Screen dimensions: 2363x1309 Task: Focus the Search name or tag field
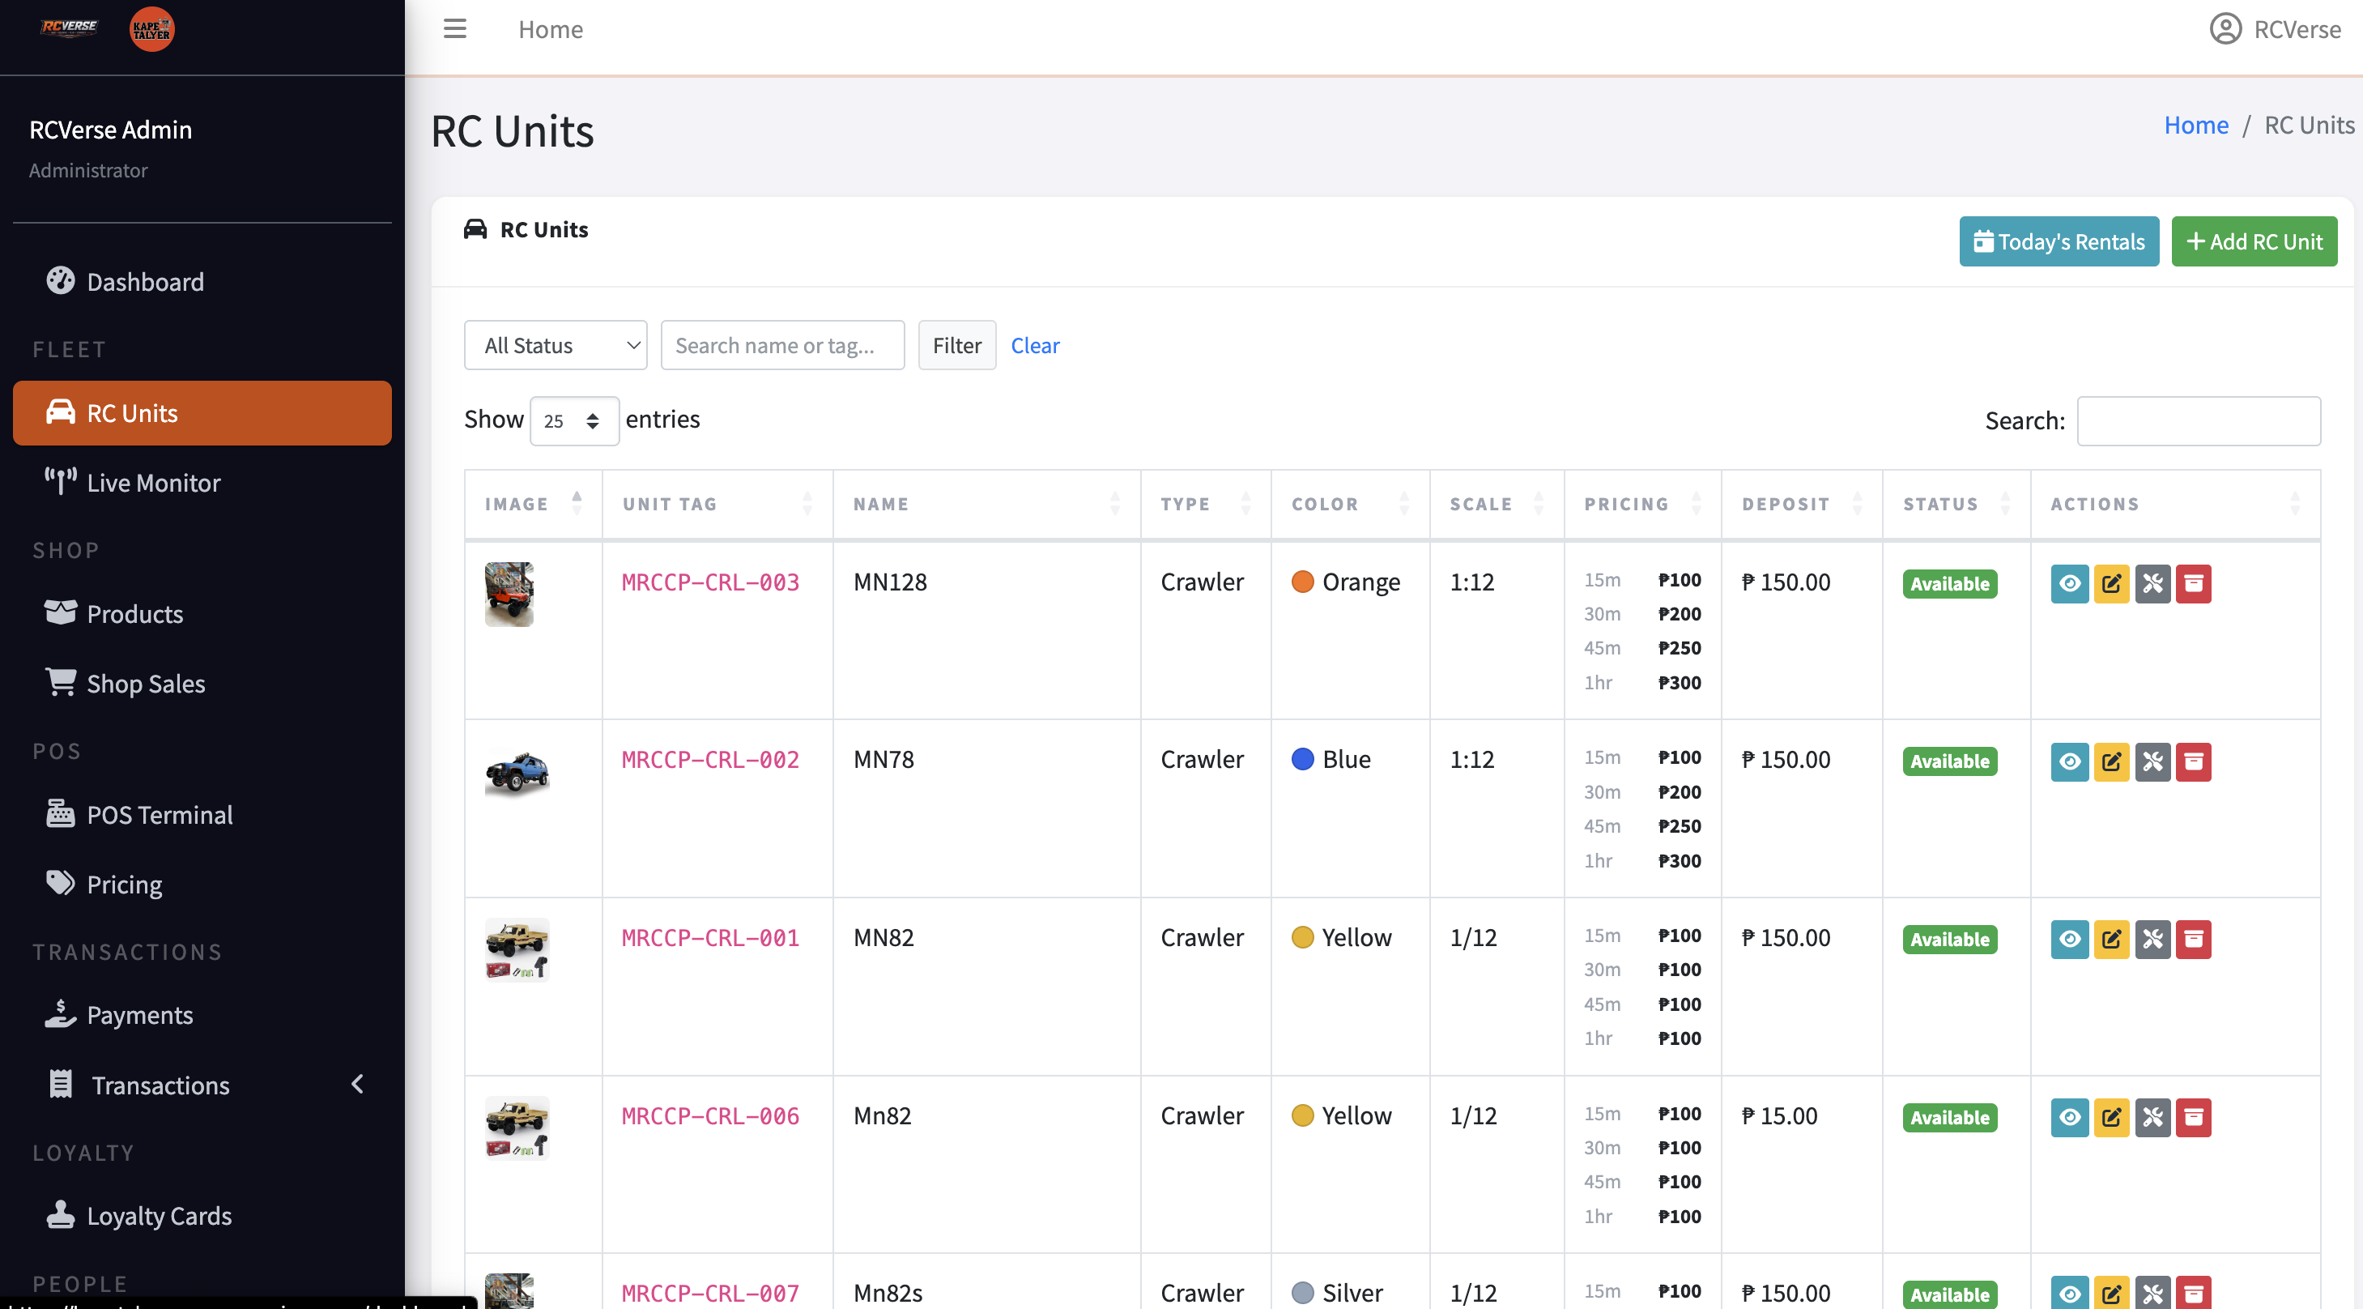click(782, 345)
